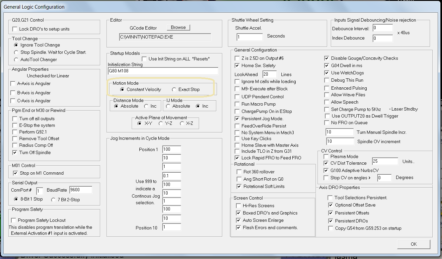Screen dimensions: 442x259
Task: Enable Turn off all outputs
Action: pyautogui.click(x=15, y=119)
